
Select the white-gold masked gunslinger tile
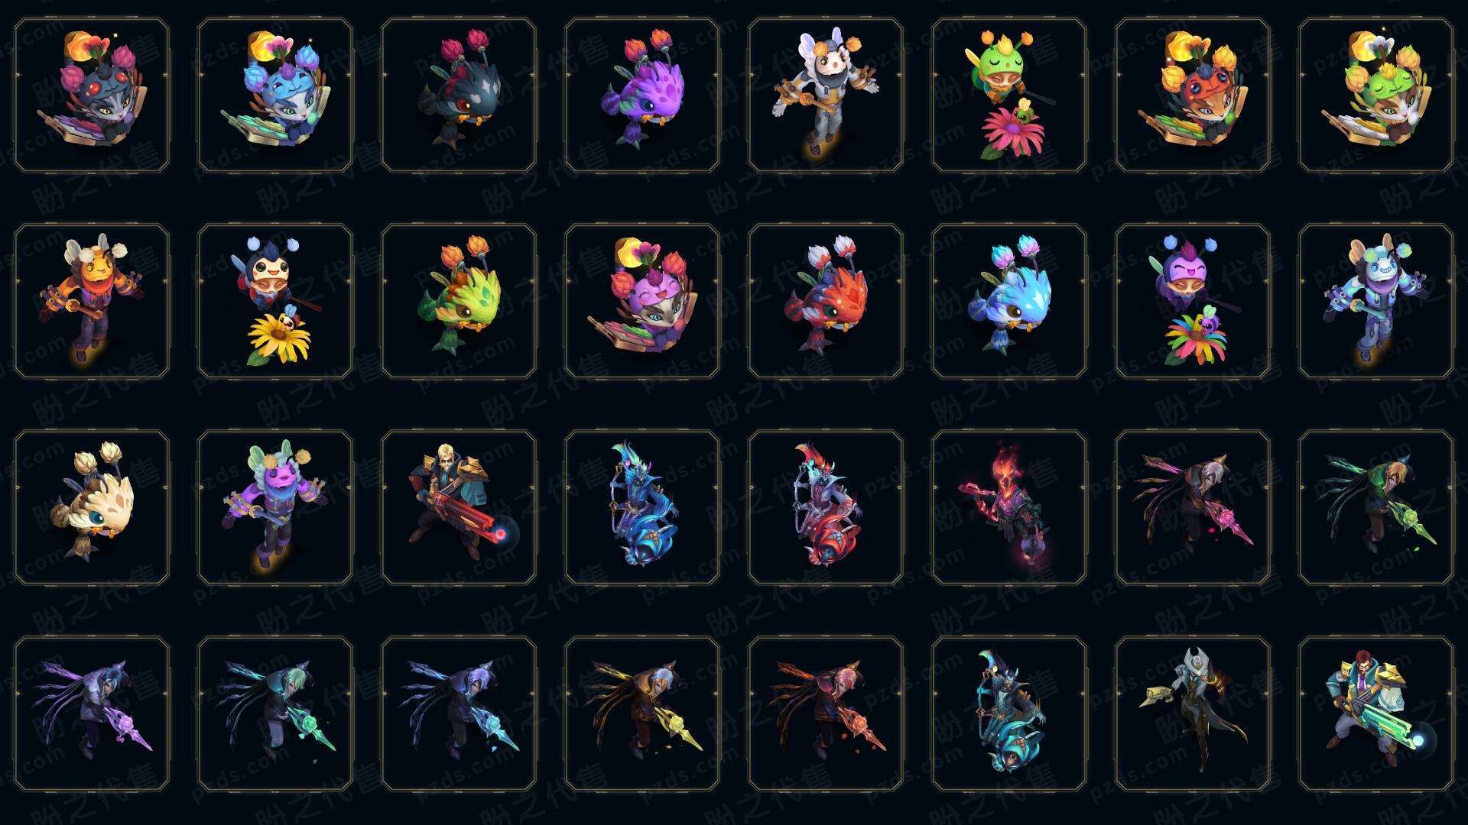click(x=1193, y=713)
